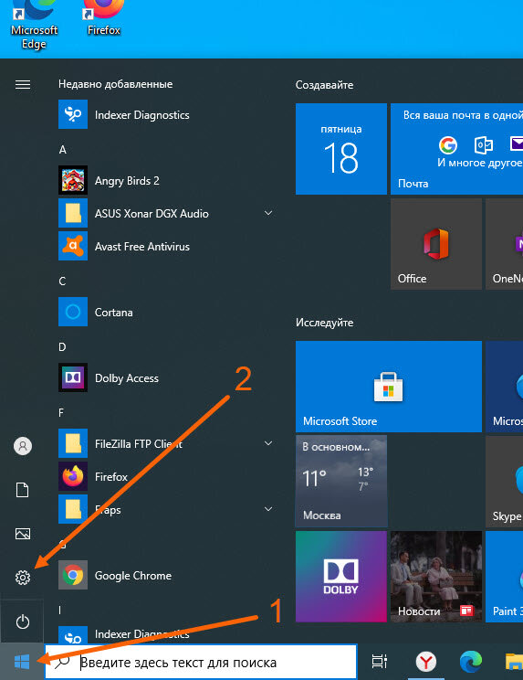This screenshot has width=523, height=680.
Task: Open the Office tile
Action: pos(436,244)
